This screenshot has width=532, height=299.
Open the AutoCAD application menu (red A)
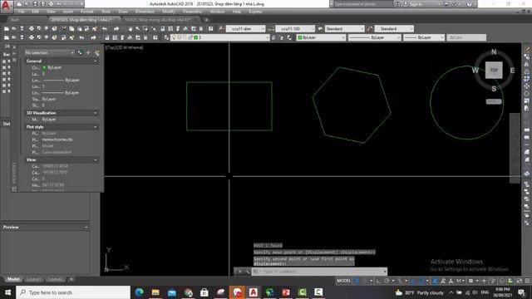[x=7, y=6]
